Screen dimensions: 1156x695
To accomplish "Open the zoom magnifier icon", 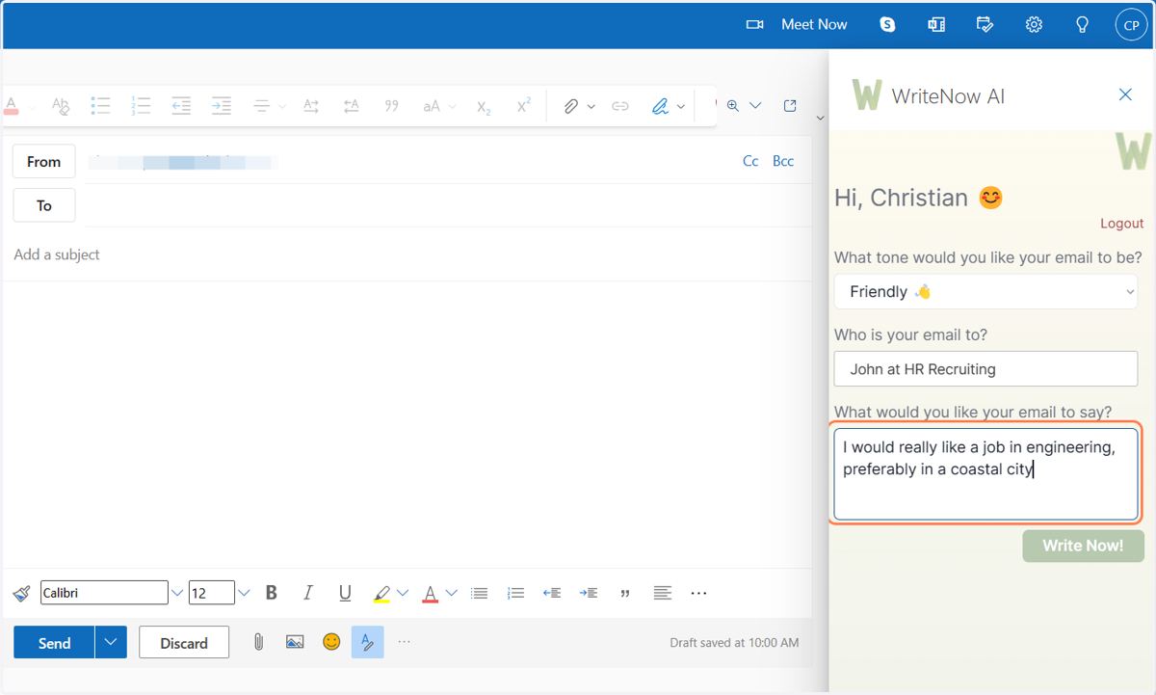I will pos(733,106).
